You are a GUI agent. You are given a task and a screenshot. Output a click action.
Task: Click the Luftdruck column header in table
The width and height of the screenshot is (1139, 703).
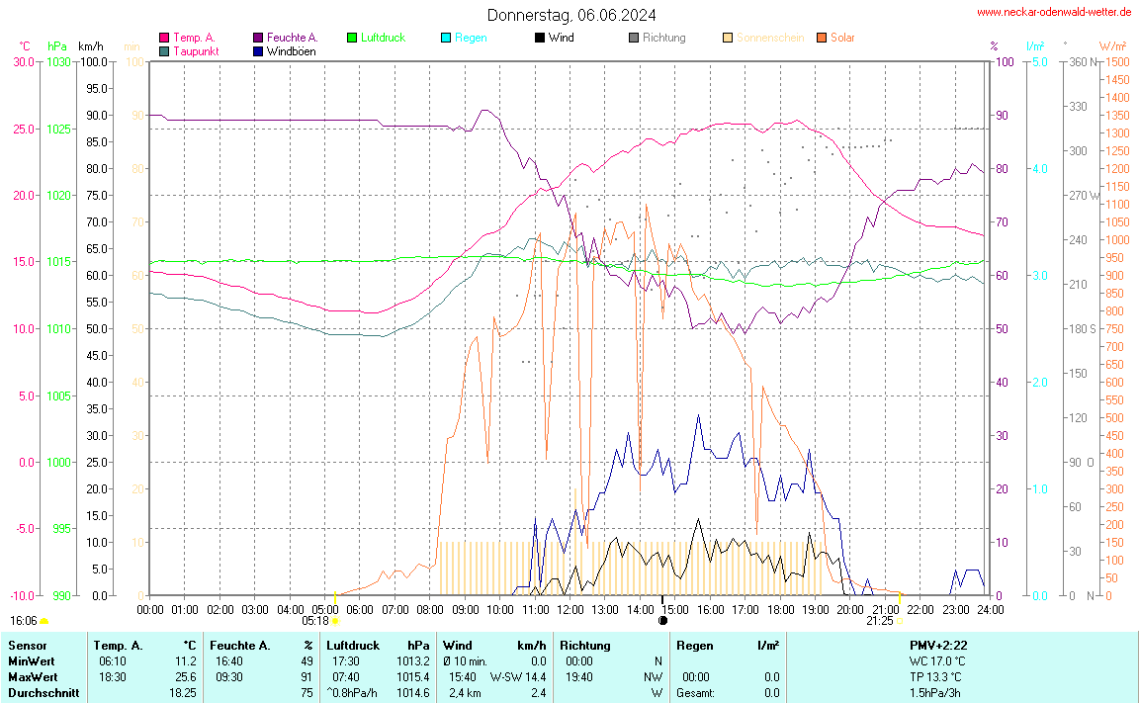[353, 645]
